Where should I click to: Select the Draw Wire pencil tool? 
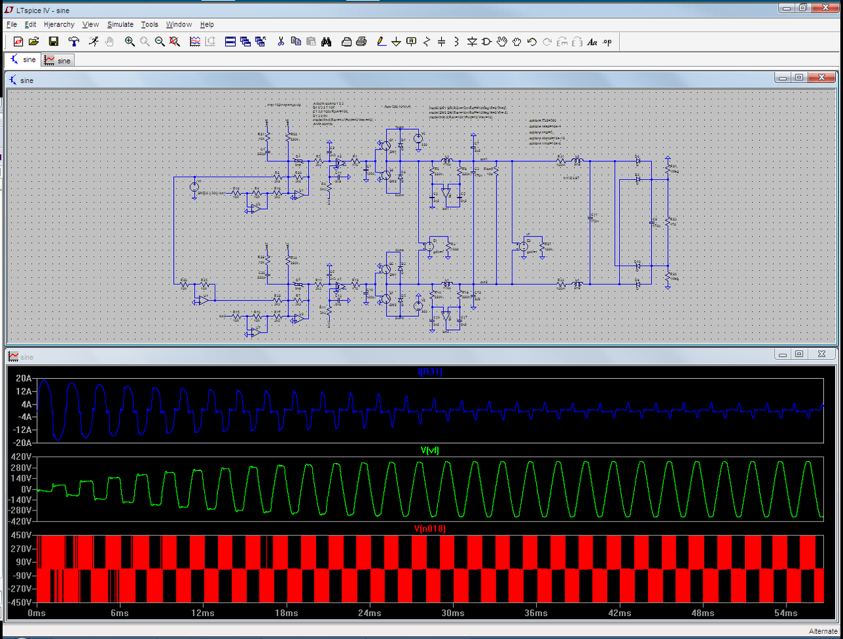[x=381, y=42]
